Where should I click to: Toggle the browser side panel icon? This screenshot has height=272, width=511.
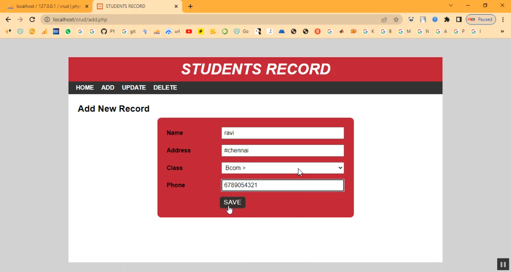pos(459,19)
